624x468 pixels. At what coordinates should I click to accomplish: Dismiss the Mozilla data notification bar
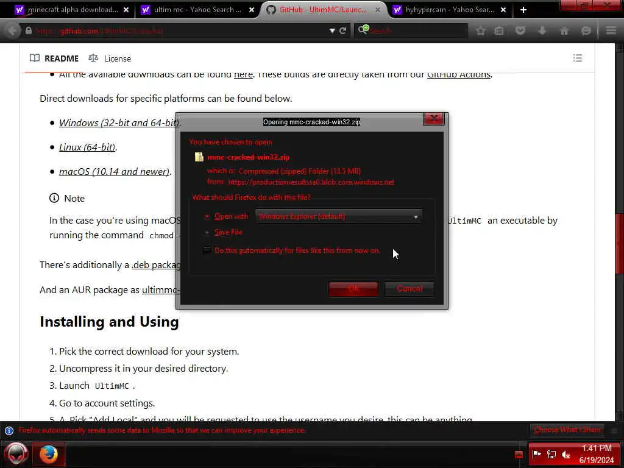click(614, 431)
